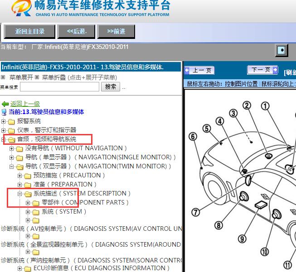
Task: Expand the 报警系统 folder node
Action: click(3, 121)
